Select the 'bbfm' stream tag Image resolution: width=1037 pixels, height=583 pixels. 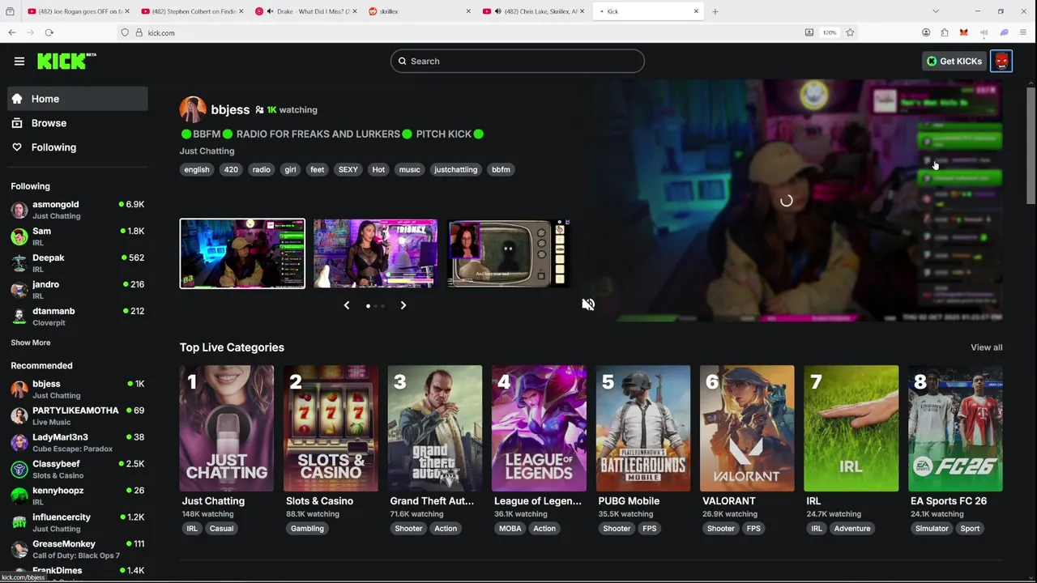501,169
